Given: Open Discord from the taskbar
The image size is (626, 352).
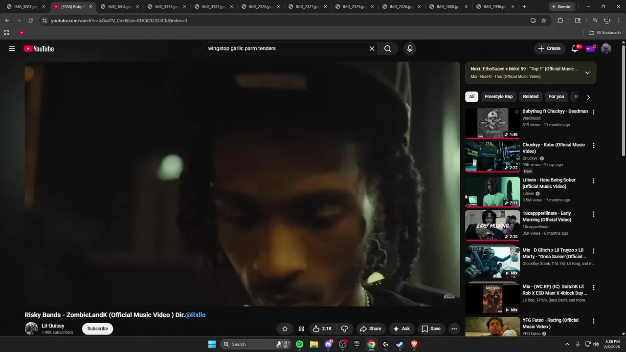Looking at the screenshot, I should (x=329, y=344).
